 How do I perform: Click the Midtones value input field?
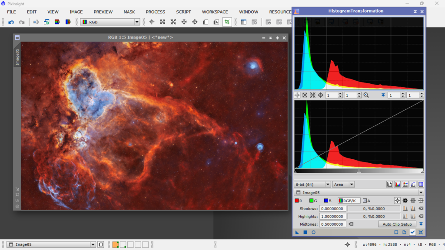332,224
